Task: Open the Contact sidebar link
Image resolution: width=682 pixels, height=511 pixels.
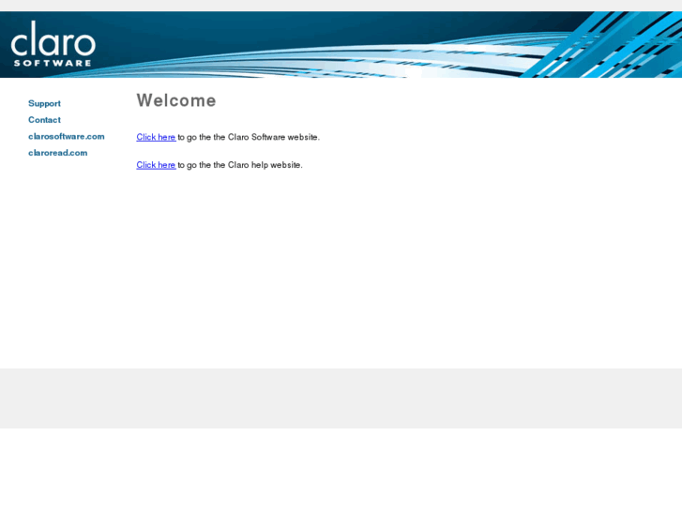Action: 44,120
